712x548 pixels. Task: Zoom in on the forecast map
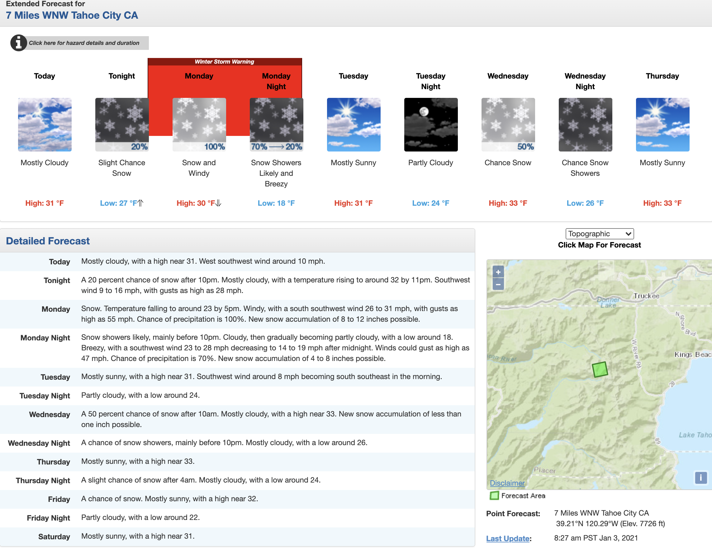(x=498, y=272)
